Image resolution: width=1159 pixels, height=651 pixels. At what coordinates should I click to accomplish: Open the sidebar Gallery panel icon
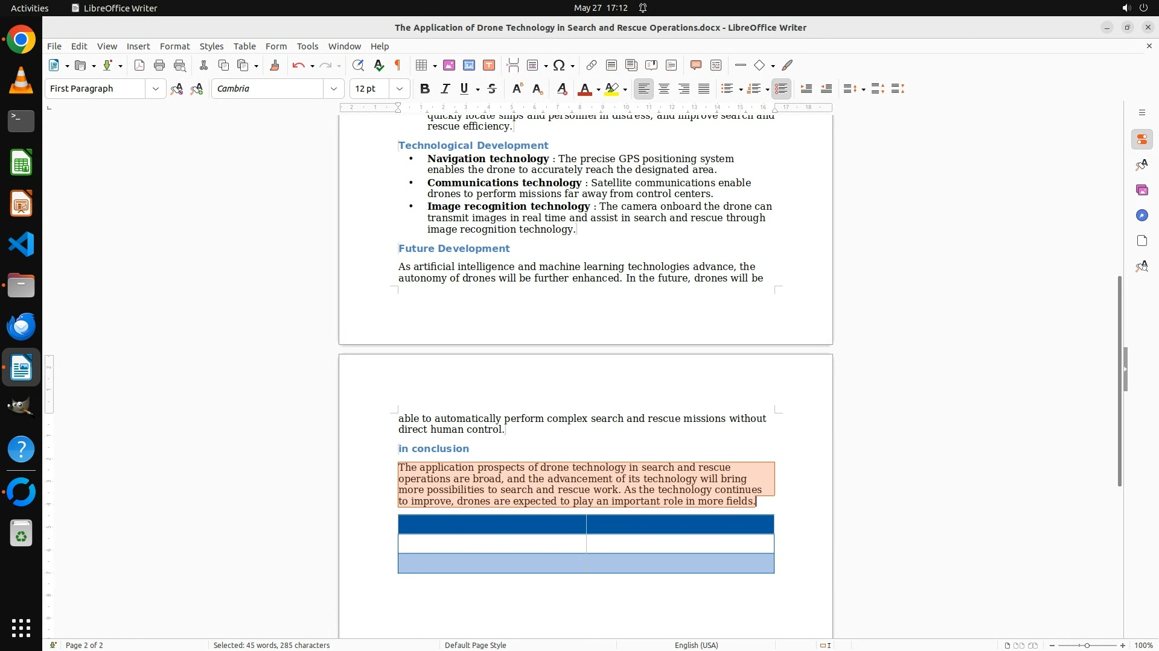(1141, 190)
